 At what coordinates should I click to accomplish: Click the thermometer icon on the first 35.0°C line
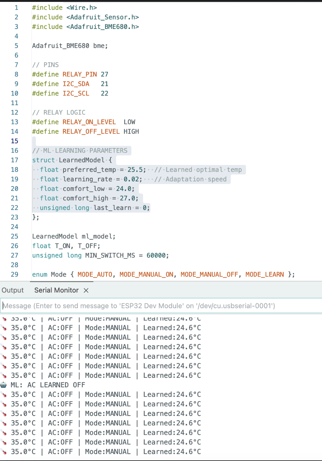4,327
